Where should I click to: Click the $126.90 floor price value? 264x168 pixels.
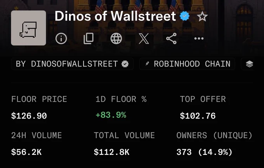click(29, 116)
